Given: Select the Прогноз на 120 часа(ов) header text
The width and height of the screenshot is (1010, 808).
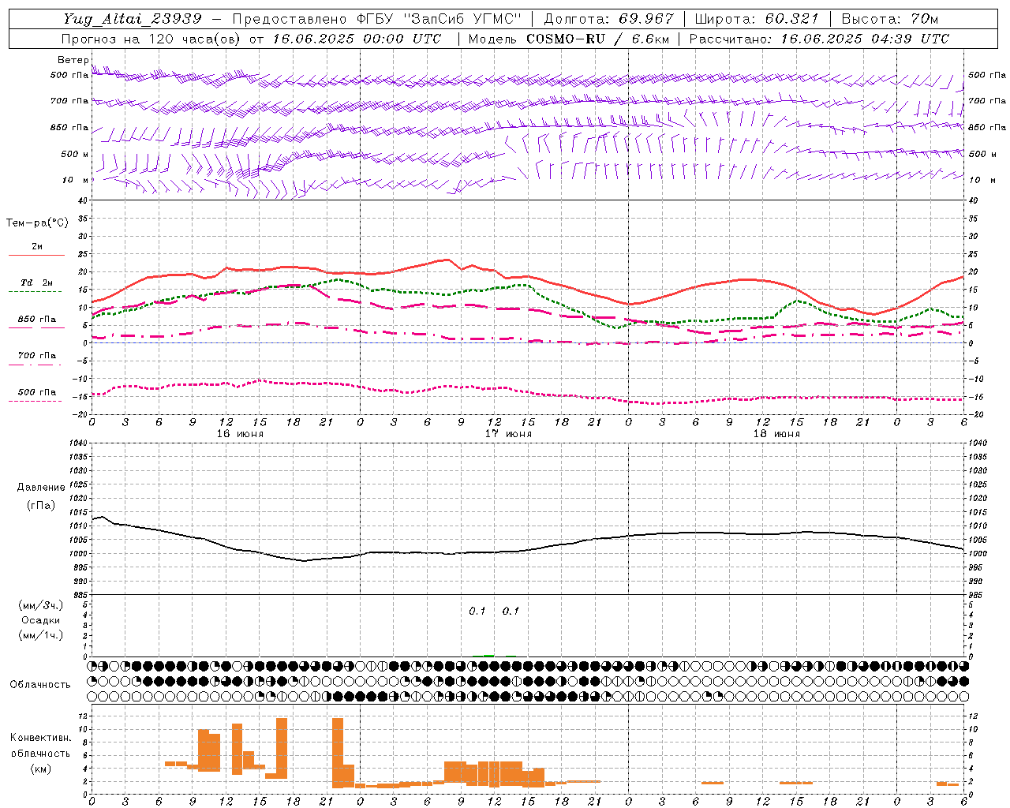Looking at the screenshot, I should coord(151,39).
